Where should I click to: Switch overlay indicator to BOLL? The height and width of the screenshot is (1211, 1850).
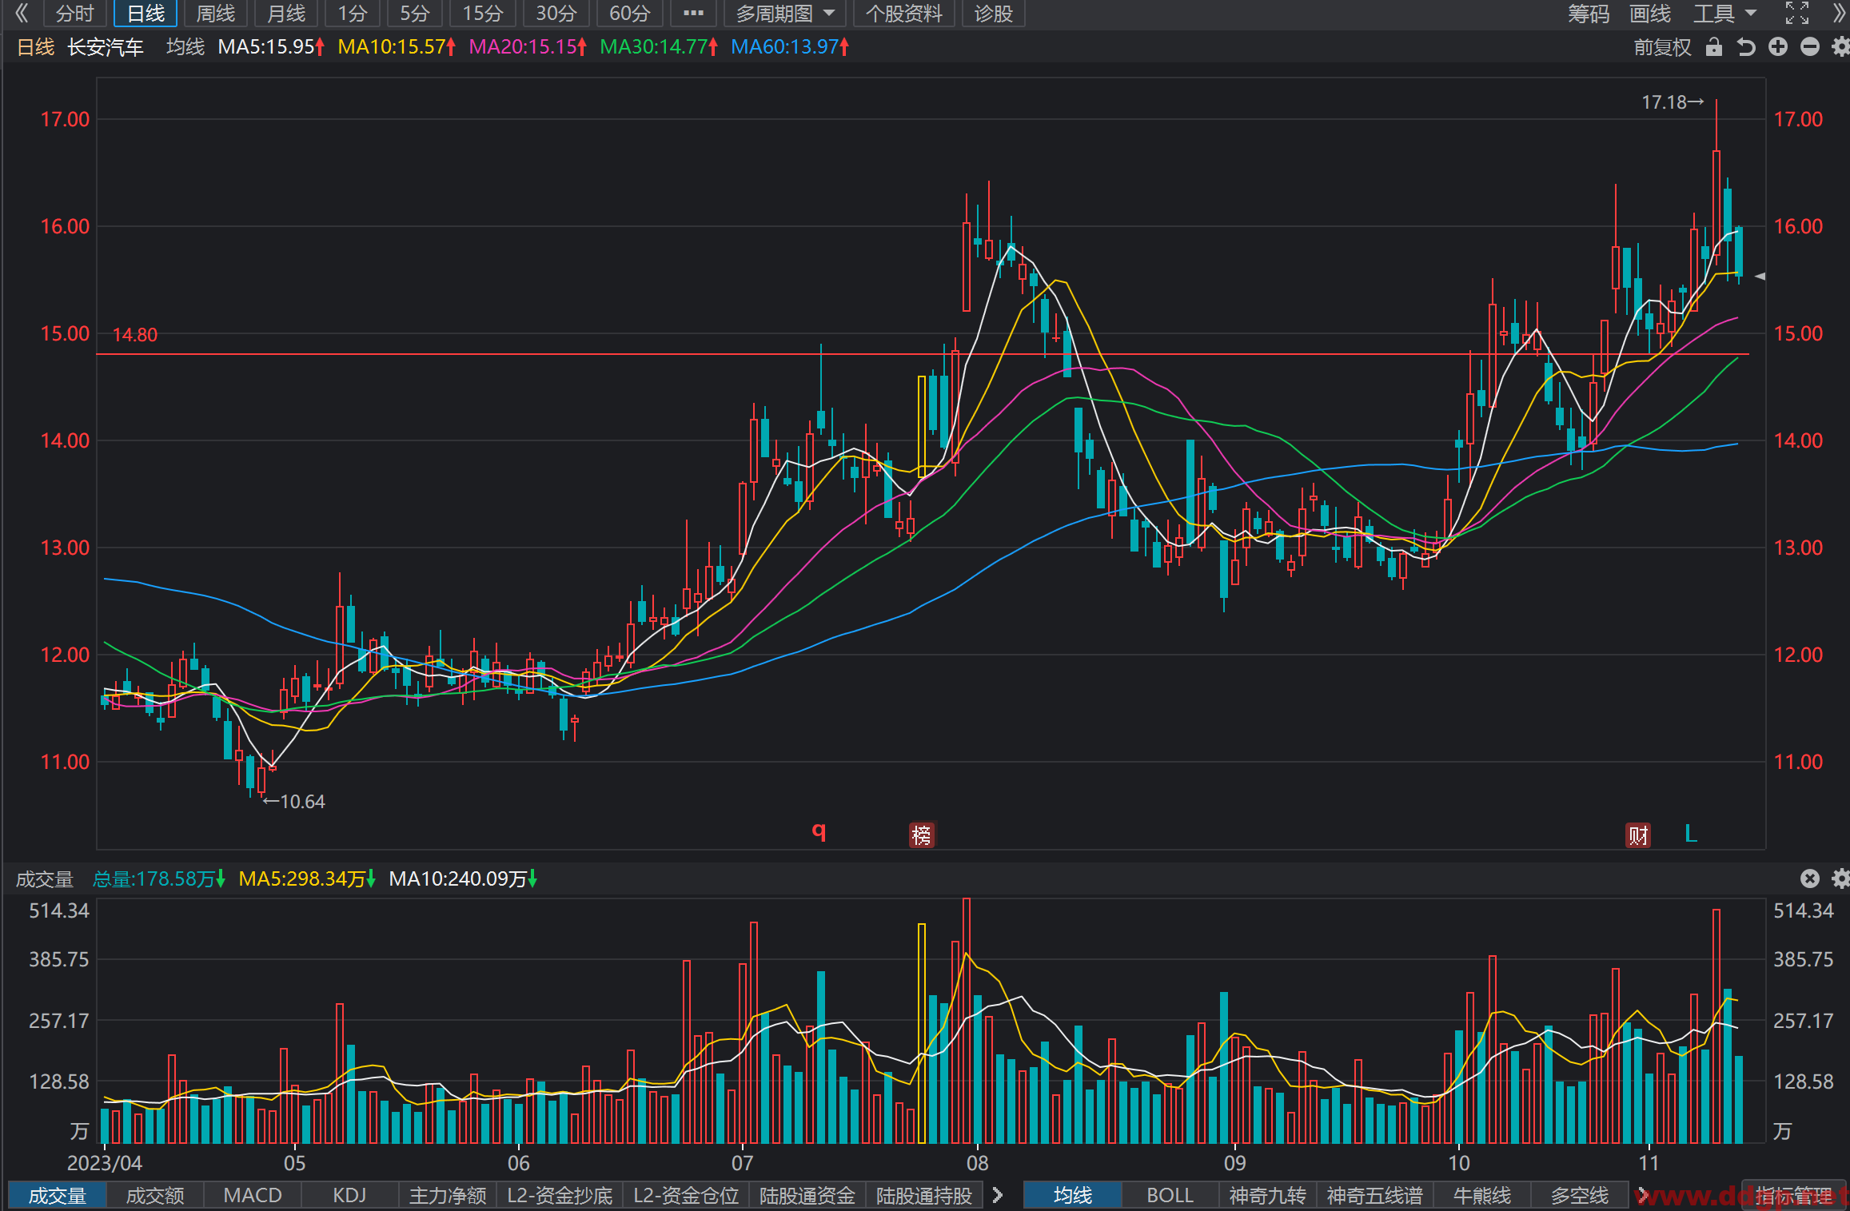coord(1170,1195)
